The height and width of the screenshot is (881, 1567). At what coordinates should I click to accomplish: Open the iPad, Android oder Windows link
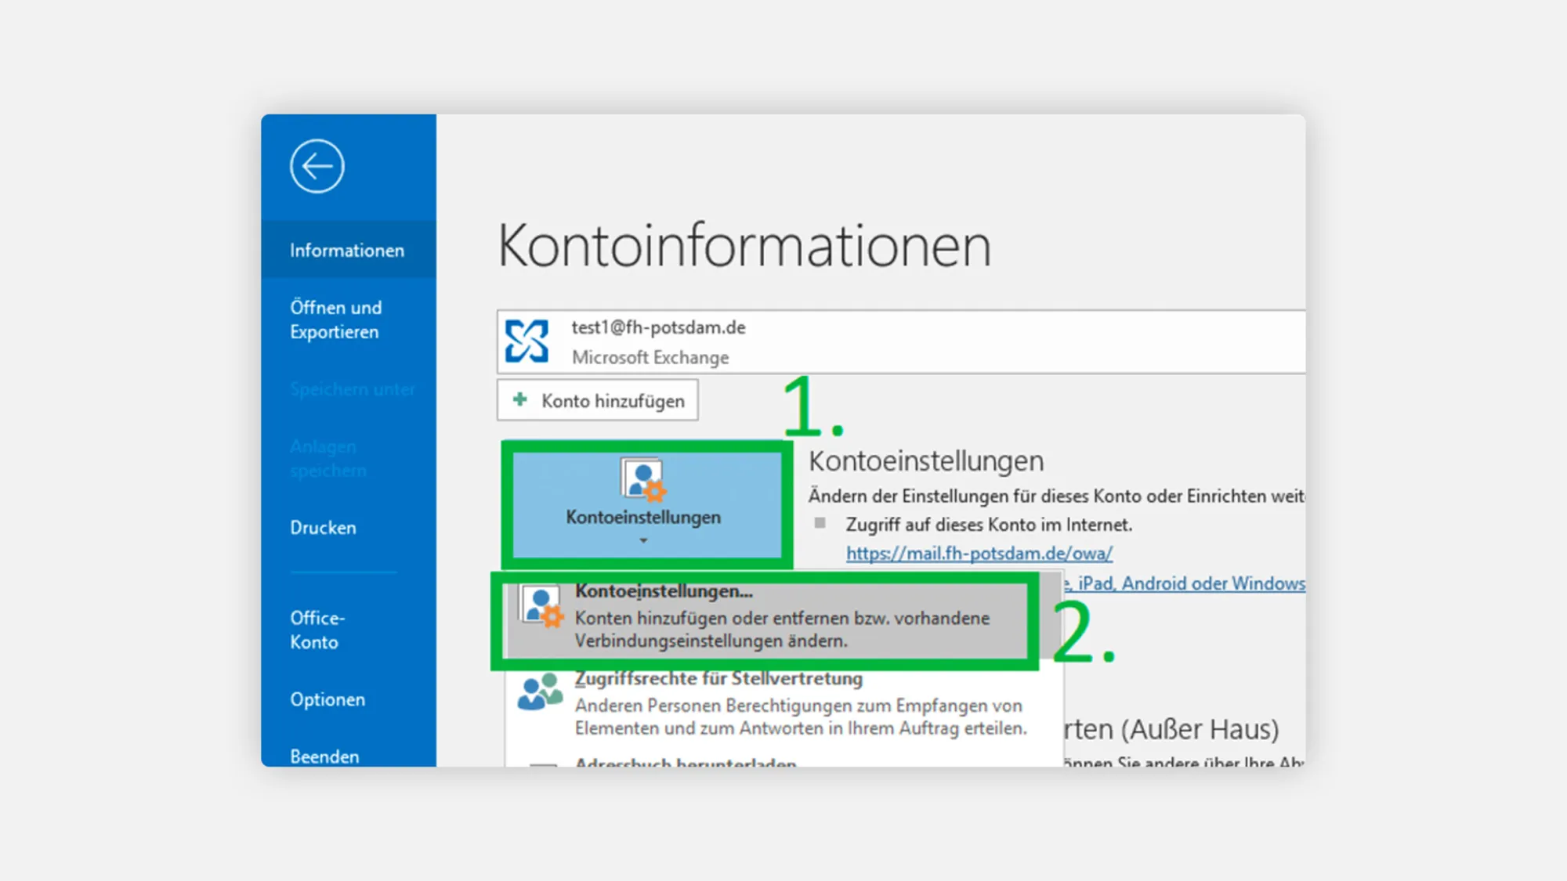click(1184, 583)
